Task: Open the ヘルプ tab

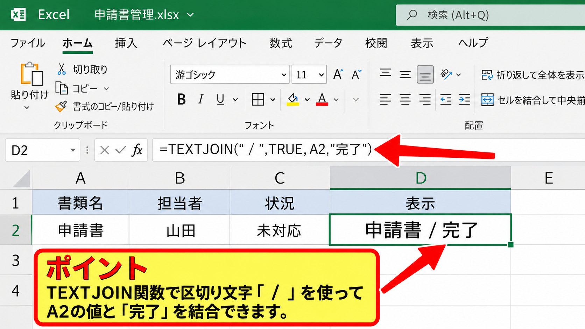Action: pos(473,43)
